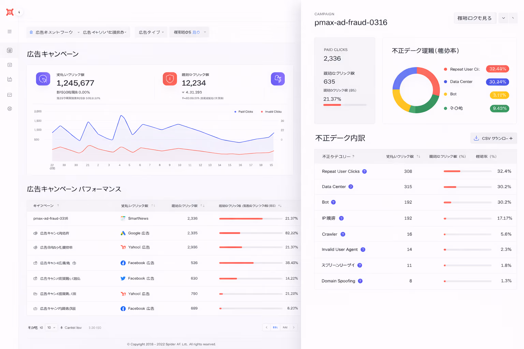The width and height of the screenshot is (524, 349).
Task: Collapse sidebar with the back chevron
Action: [x=19, y=12]
